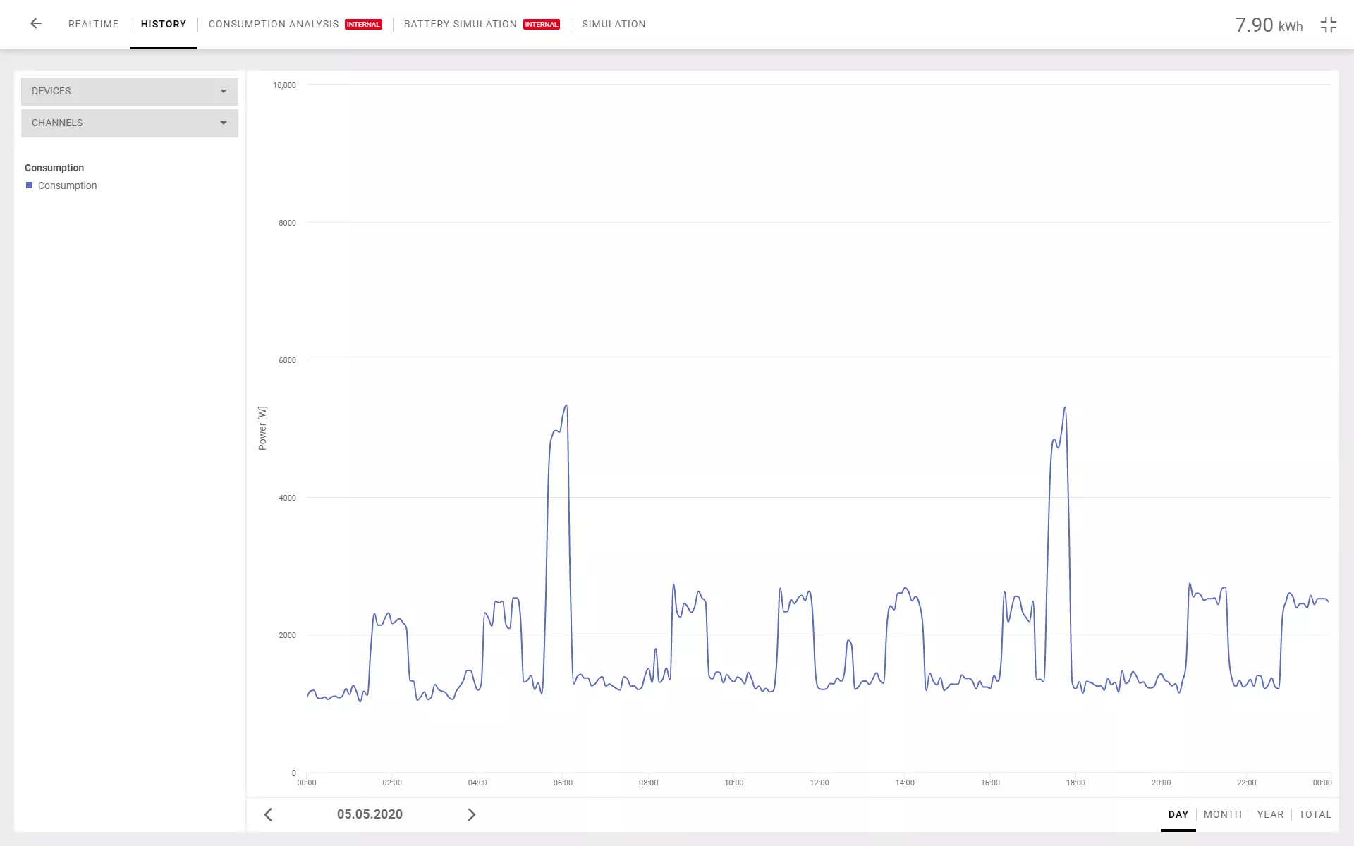1354x846 pixels.
Task: Click the 05.05.2020 date field
Action: click(x=370, y=814)
